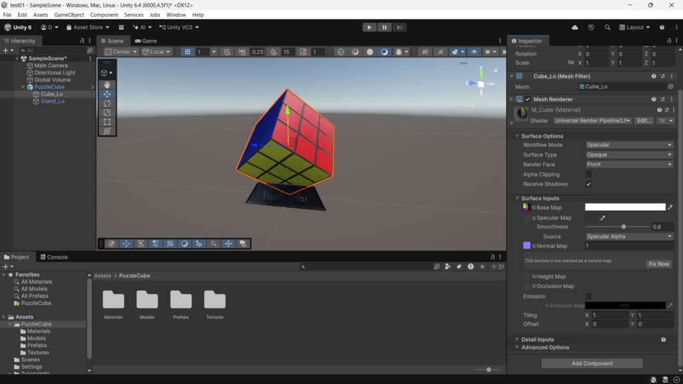Lock the Hierarchy panel
This screenshot has width=683, height=384.
[82, 41]
